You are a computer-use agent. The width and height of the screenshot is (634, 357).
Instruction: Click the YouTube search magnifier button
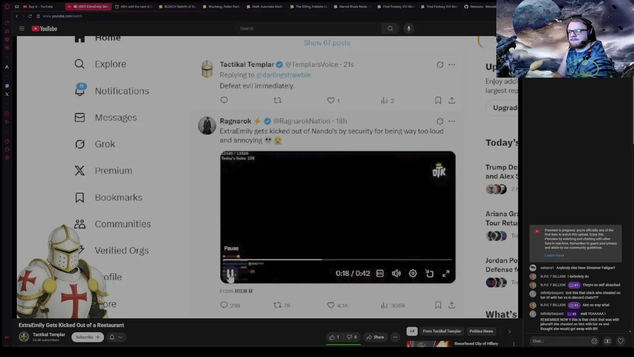390,28
